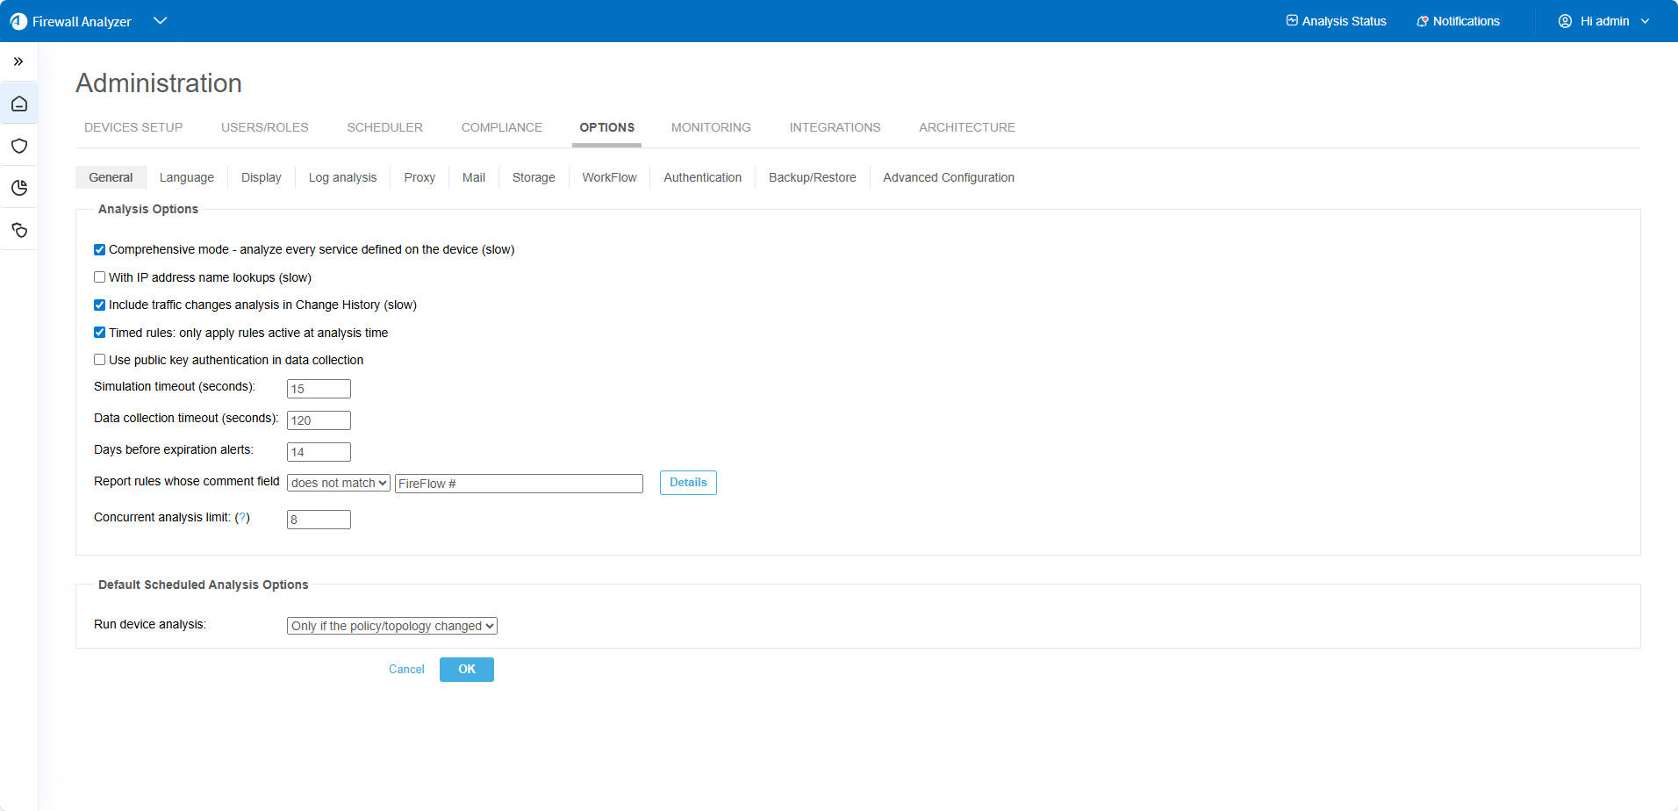The image size is (1678, 811).
Task: Check Use public key authentication option
Action: pyautogui.click(x=100, y=360)
